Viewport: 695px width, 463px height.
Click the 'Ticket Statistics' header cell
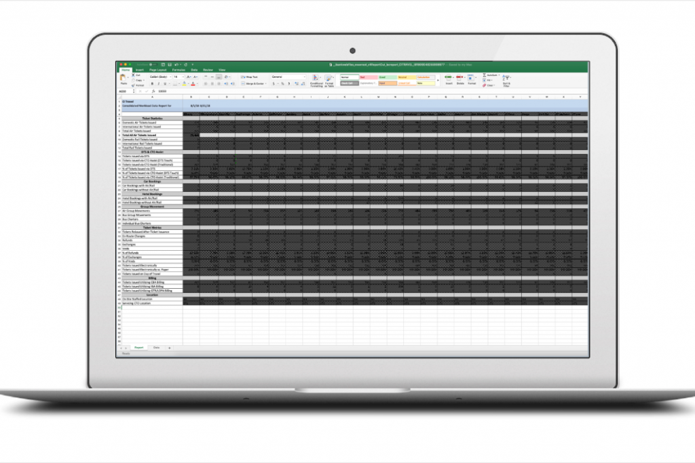click(x=152, y=118)
